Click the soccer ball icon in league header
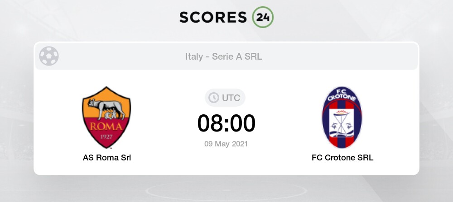Image resolution: width=453 pixels, height=202 pixels. [x=49, y=56]
